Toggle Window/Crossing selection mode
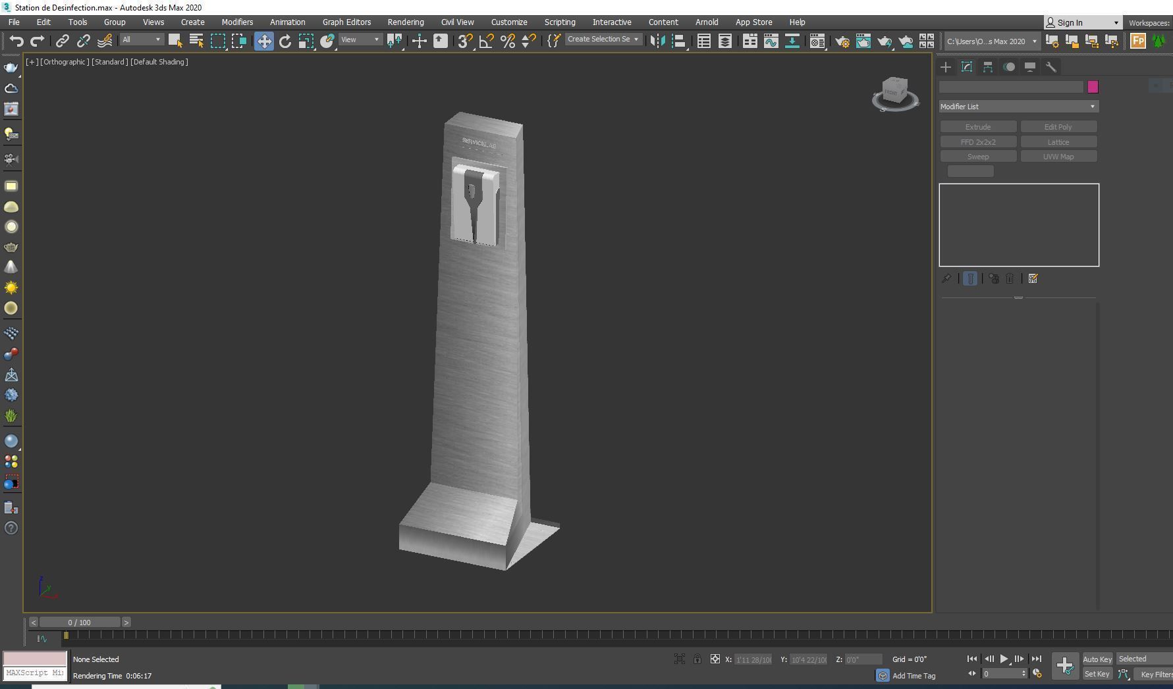Viewport: 1173px width, 689px height. pos(239,41)
